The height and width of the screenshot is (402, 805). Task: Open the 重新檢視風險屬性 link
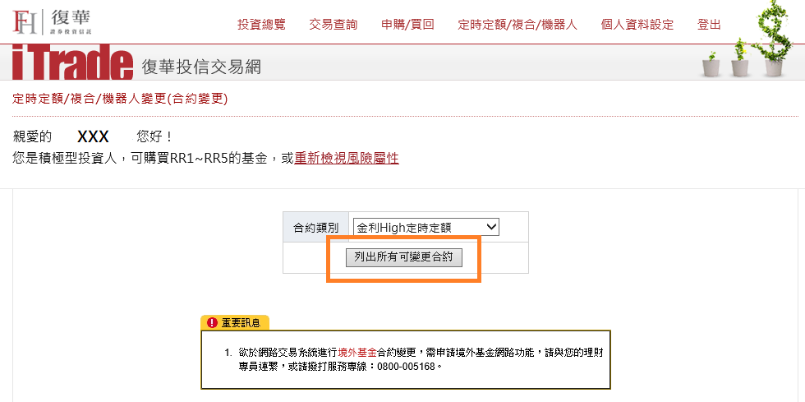[347, 159]
